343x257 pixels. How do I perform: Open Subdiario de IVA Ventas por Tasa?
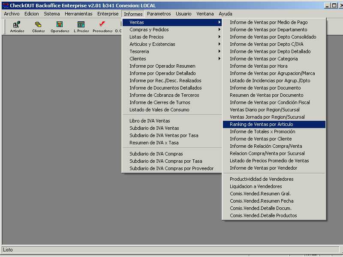coord(172,135)
